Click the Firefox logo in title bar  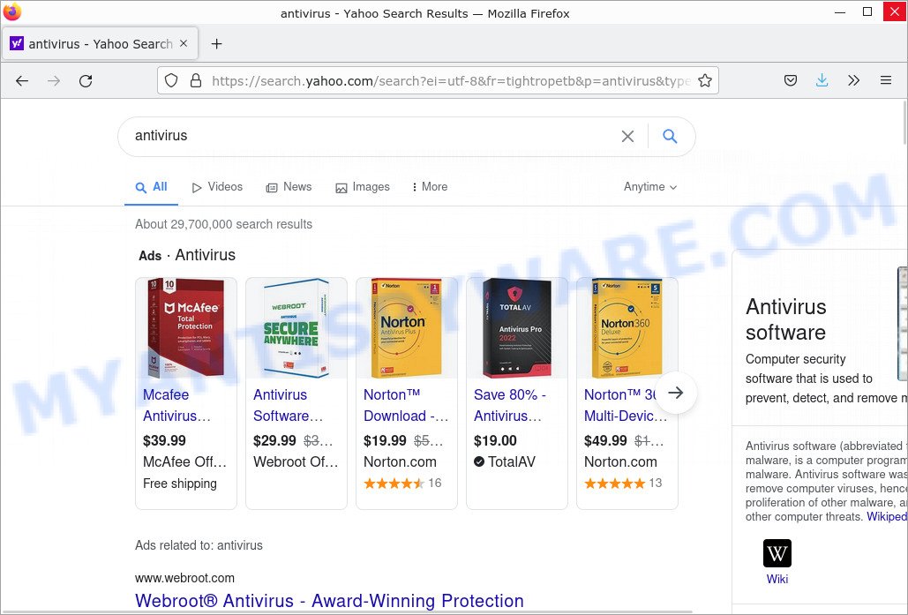(12, 12)
